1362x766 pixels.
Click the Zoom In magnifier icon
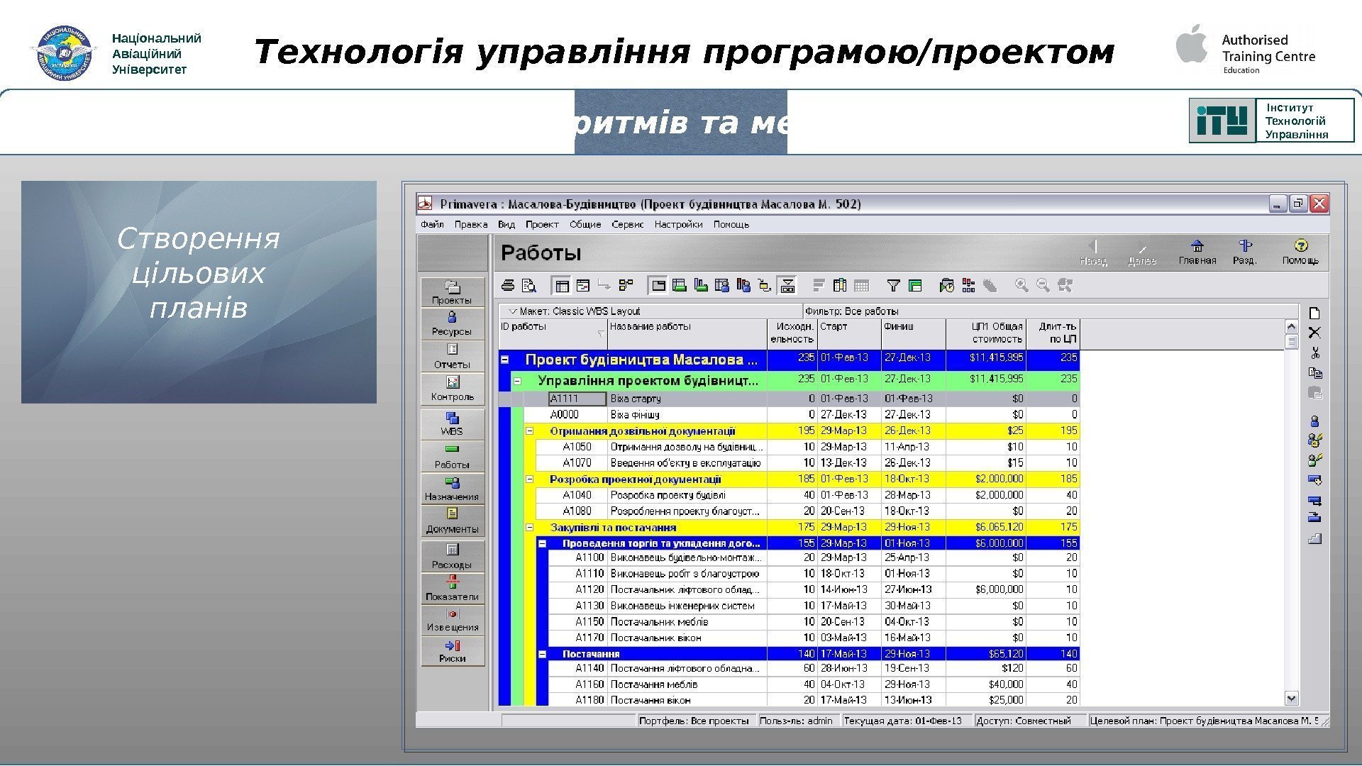click(x=1021, y=286)
